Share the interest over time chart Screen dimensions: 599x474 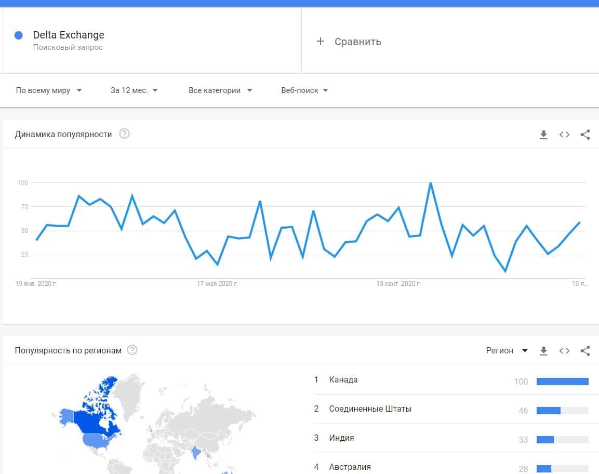click(x=585, y=135)
